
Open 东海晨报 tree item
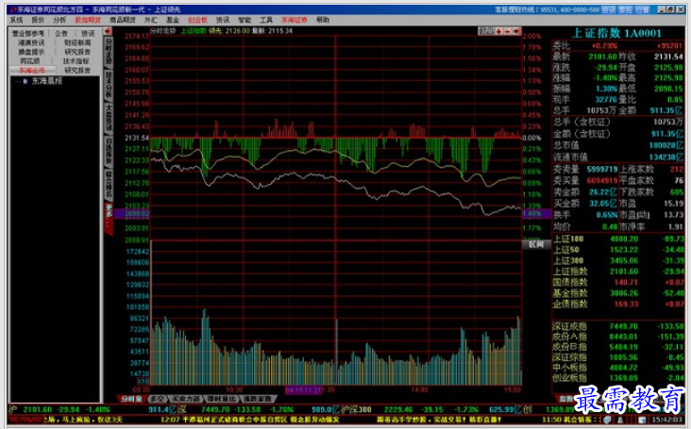pyautogui.click(x=46, y=81)
